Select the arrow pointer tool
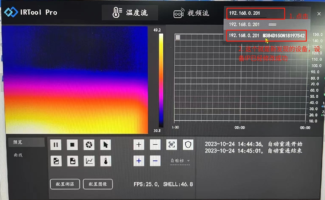Screen dimensions: 325x200 tap(105, 145)
